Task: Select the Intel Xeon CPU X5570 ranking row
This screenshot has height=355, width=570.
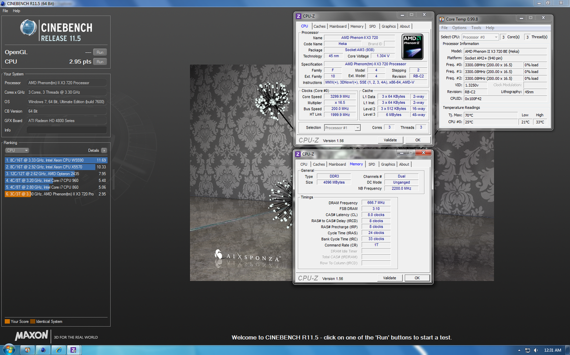Action: (x=56, y=167)
